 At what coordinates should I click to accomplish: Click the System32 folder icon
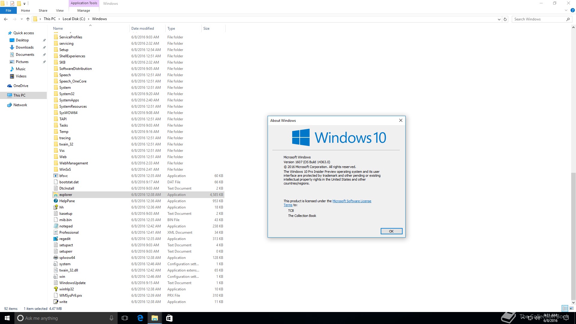click(56, 94)
